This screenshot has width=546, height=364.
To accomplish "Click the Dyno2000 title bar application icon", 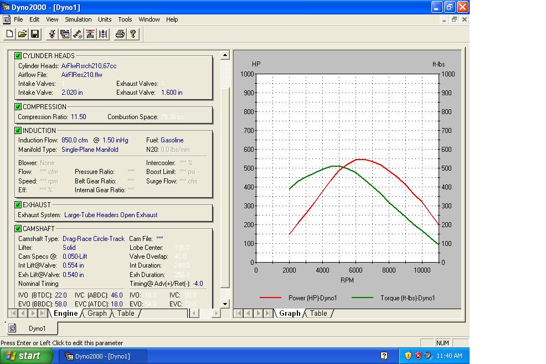I will [x=6, y=7].
